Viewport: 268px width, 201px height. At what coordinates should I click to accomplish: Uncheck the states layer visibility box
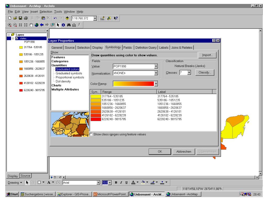(17, 38)
